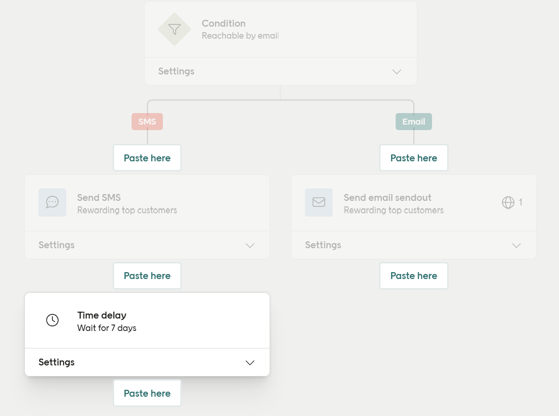The height and width of the screenshot is (416, 559).
Task: Expand Settings chevron on Condition card
Action: click(x=397, y=72)
